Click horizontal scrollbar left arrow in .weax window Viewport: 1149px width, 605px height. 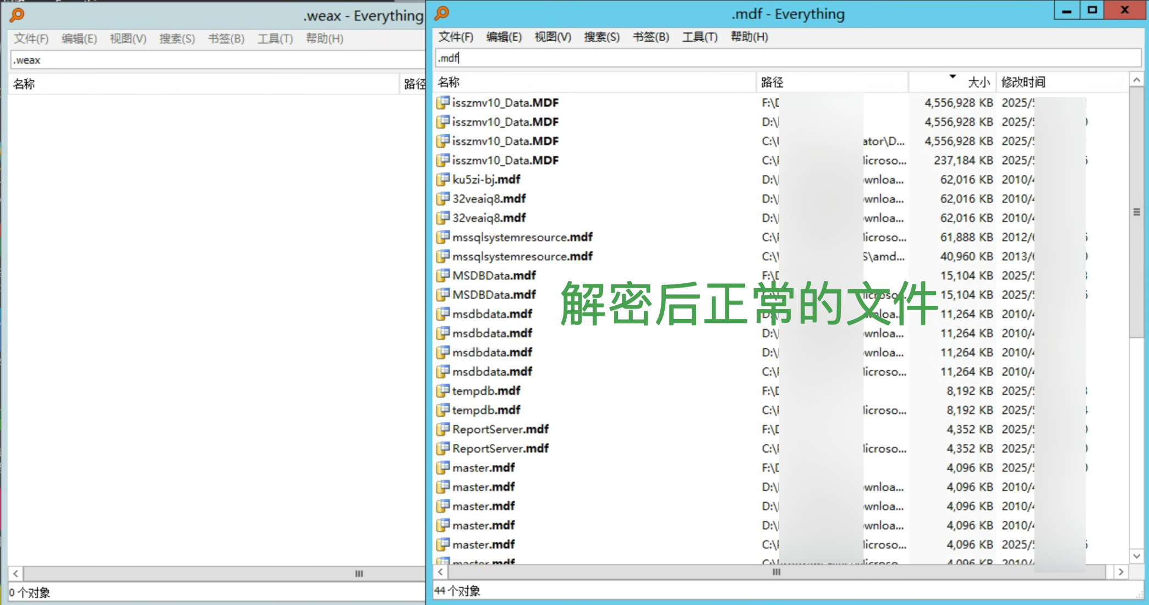[15, 574]
